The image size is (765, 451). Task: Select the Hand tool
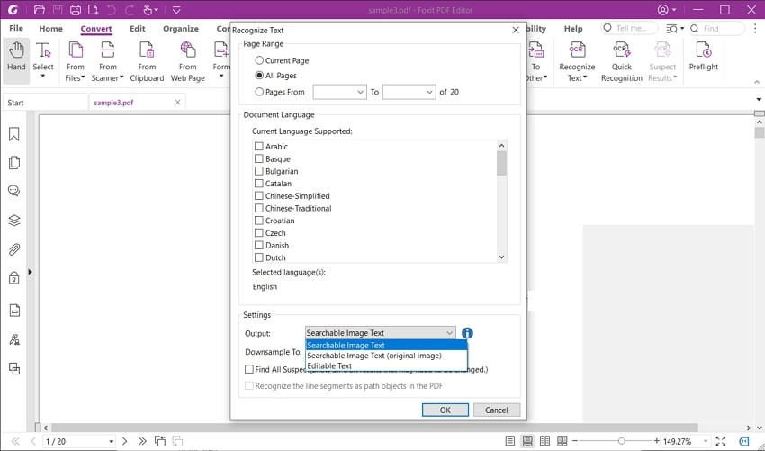coord(16,60)
